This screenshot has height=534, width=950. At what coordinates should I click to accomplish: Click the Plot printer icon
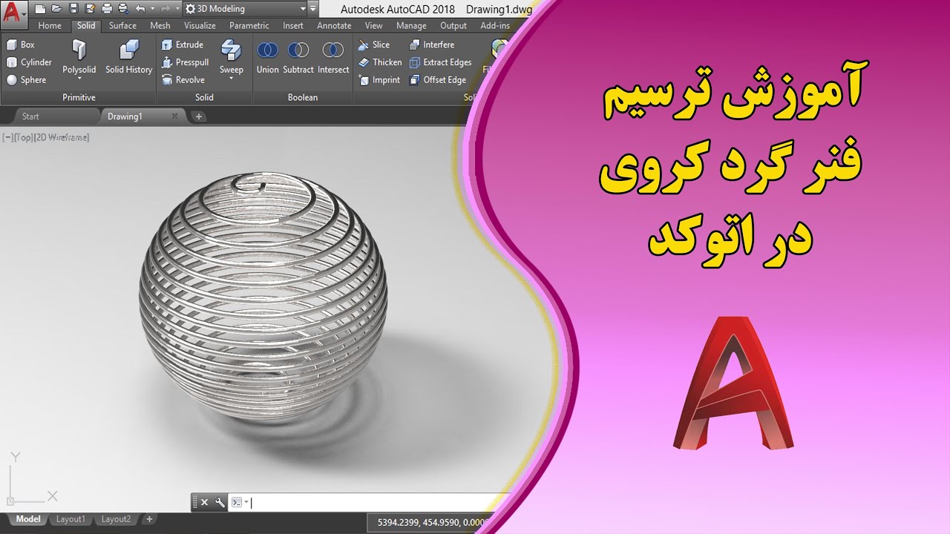click(106, 9)
